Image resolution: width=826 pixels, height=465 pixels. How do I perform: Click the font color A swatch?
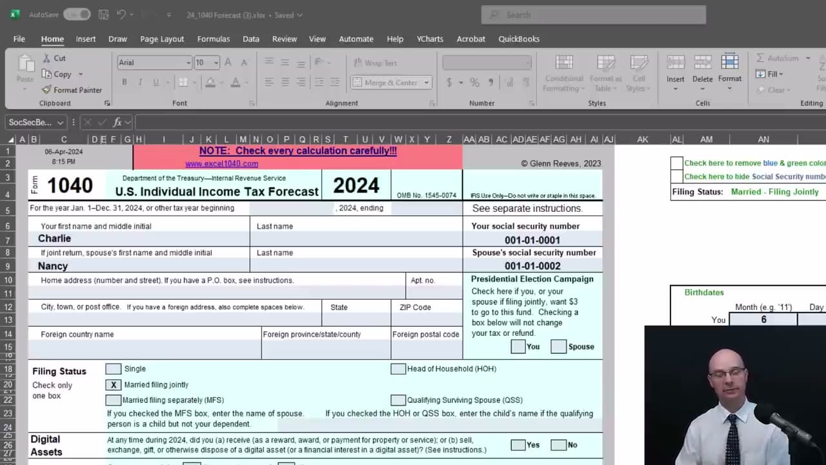click(x=236, y=82)
